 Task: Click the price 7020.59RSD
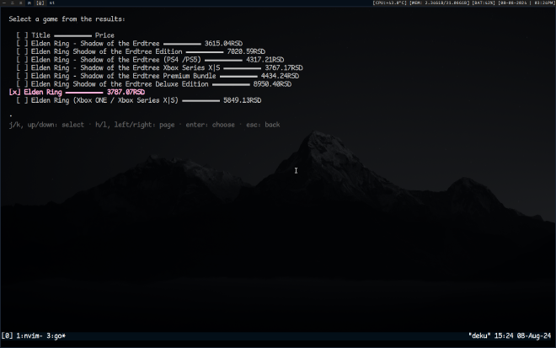point(246,51)
